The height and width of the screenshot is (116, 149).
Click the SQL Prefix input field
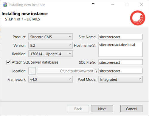tap(121, 62)
